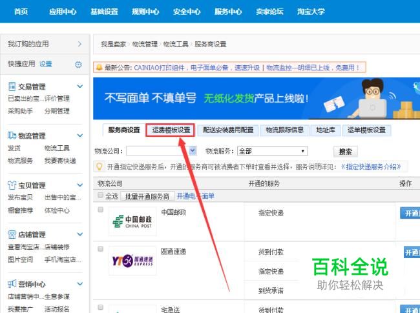The height and width of the screenshot is (313, 420).
Task: Open 物流工具 in the sidebar
Action: click(x=57, y=148)
